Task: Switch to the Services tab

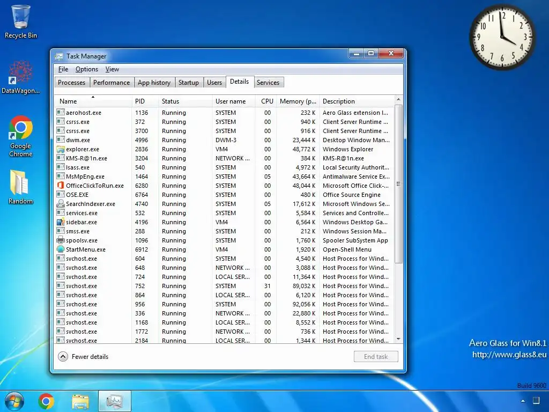Action: point(268,82)
